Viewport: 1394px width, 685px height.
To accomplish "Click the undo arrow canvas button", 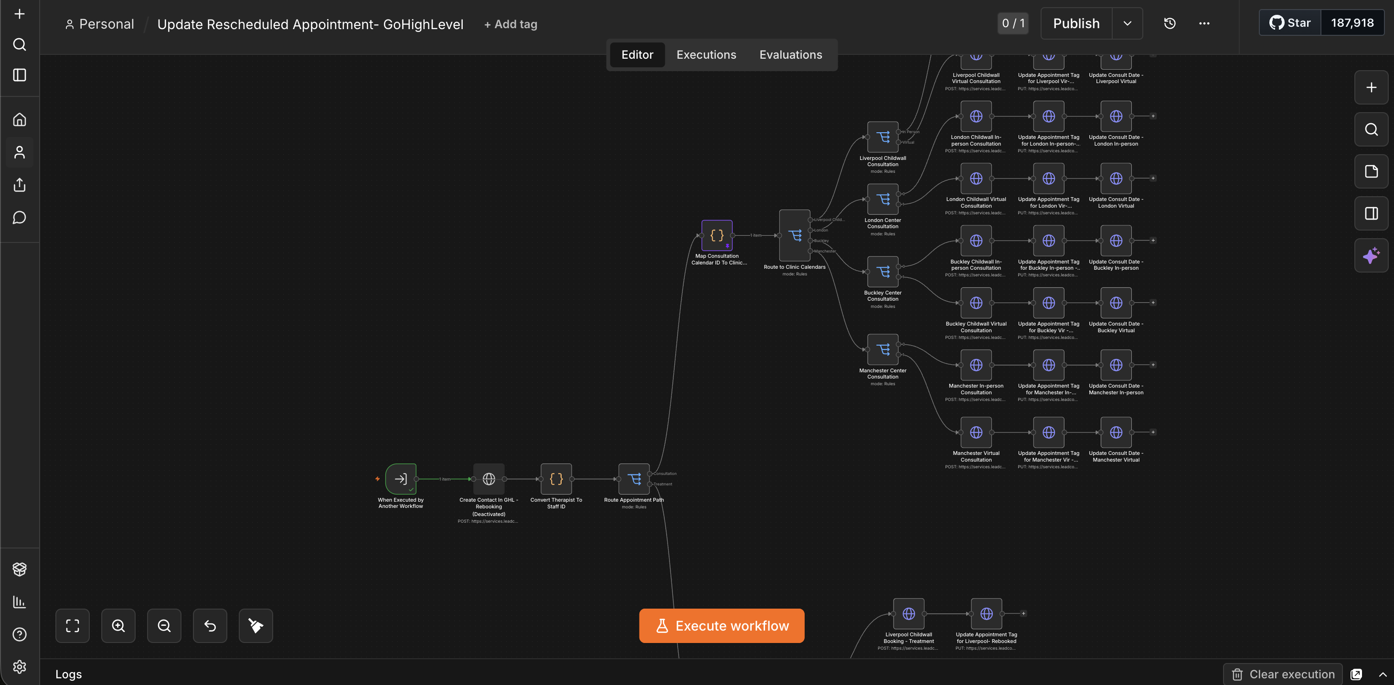I will [x=210, y=626].
